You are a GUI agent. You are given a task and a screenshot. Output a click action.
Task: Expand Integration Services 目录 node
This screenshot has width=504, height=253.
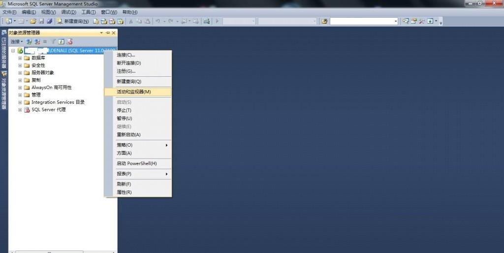click(x=20, y=102)
